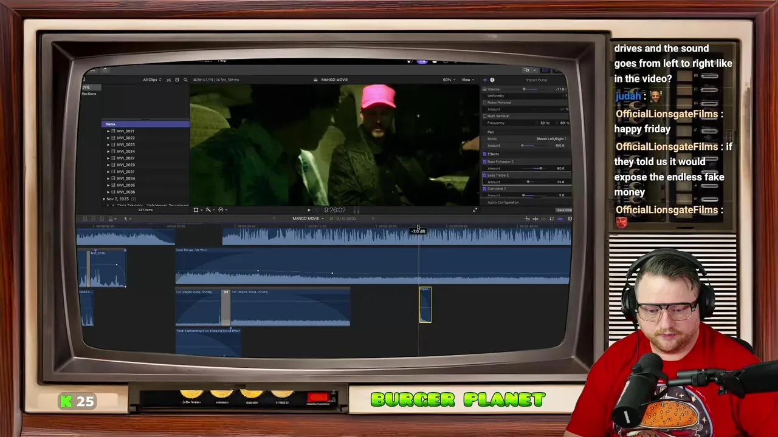The image size is (778, 437).
Task: Disable the Bass Enhancer 2 checkbox
Action: pos(484,162)
